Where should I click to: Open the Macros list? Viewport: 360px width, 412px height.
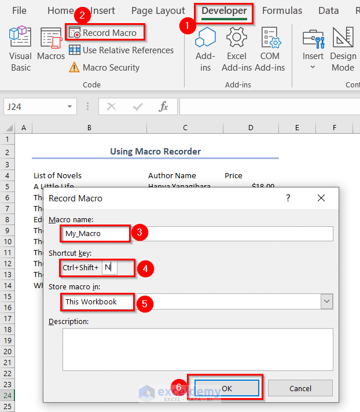point(51,44)
